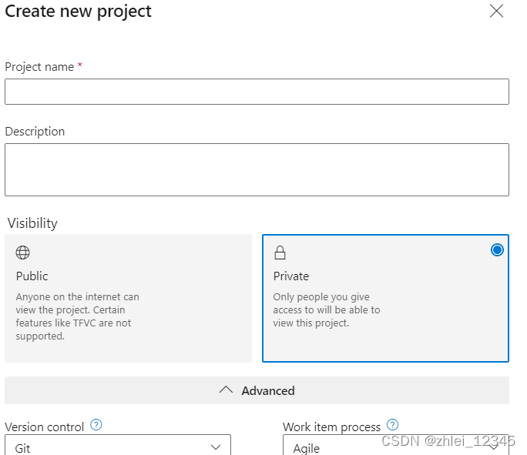
Task: Click the Project name text field
Action: 257,92
